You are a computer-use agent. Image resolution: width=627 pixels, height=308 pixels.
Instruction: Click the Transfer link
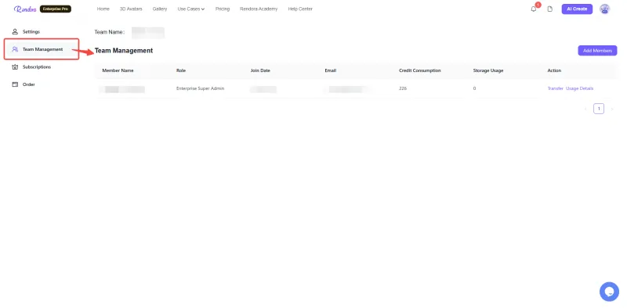tap(556, 88)
